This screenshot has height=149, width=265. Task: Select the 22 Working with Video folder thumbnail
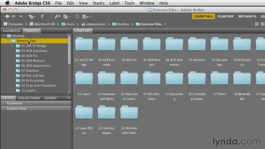coord(129,112)
